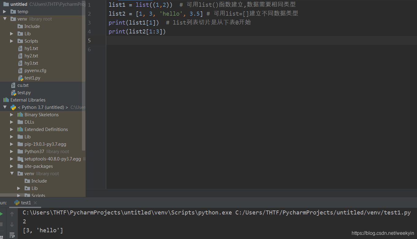Click the External Libraries bars icon

6,100
